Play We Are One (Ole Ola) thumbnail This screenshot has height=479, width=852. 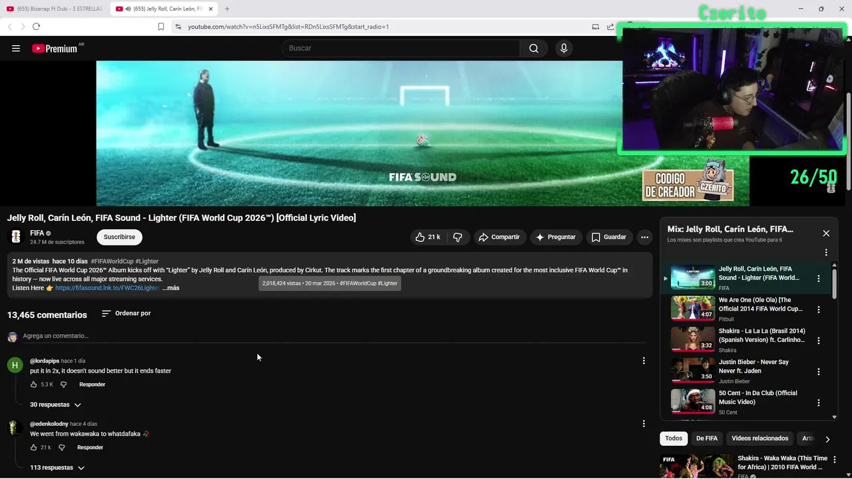pos(693,309)
